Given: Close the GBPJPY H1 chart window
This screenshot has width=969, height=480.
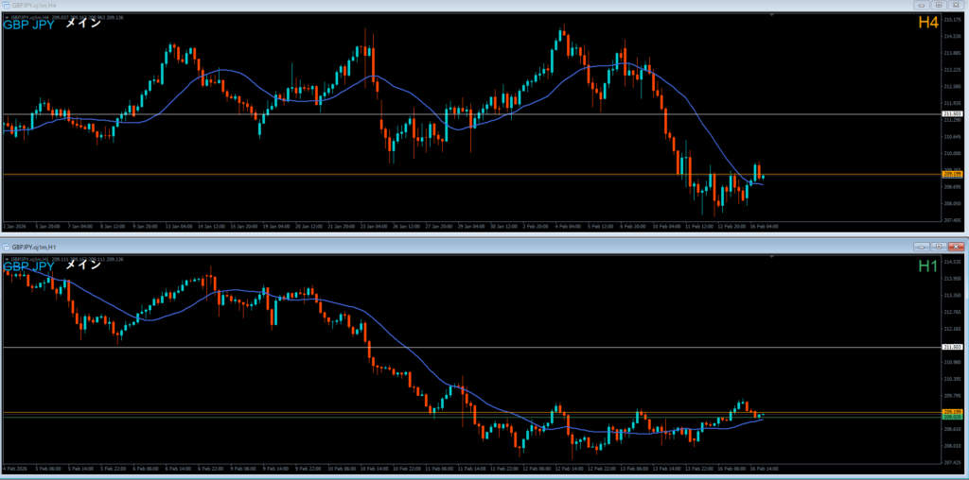Looking at the screenshot, I should pyautogui.click(x=956, y=247).
